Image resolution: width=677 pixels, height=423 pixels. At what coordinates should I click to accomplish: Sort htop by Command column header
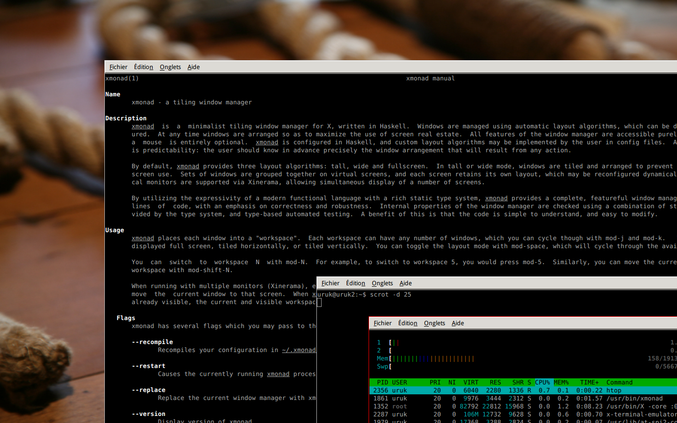coord(620,382)
